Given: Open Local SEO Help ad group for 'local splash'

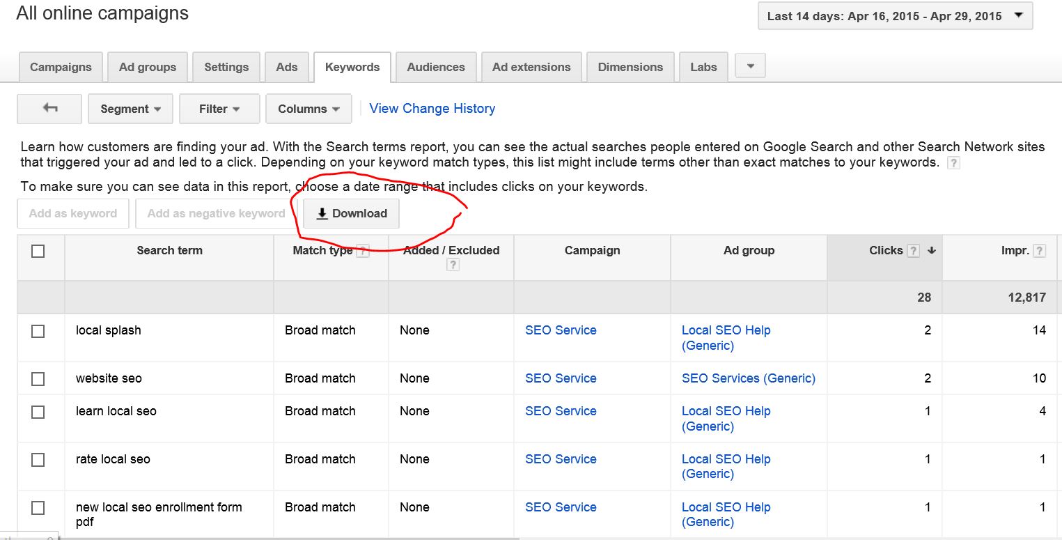Looking at the screenshot, I should pos(726,338).
